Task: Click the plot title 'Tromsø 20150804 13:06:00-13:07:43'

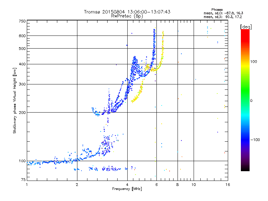Action: click(x=127, y=12)
